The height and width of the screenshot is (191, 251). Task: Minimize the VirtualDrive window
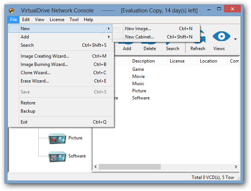pos(209,10)
